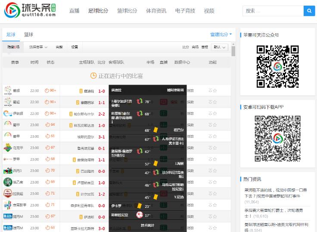
Task: Click the 乌克甲 league badge
Action: pyautogui.click(x=8, y=148)
